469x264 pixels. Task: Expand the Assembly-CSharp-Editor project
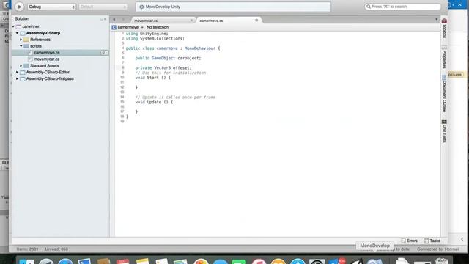pyautogui.click(x=18, y=72)
